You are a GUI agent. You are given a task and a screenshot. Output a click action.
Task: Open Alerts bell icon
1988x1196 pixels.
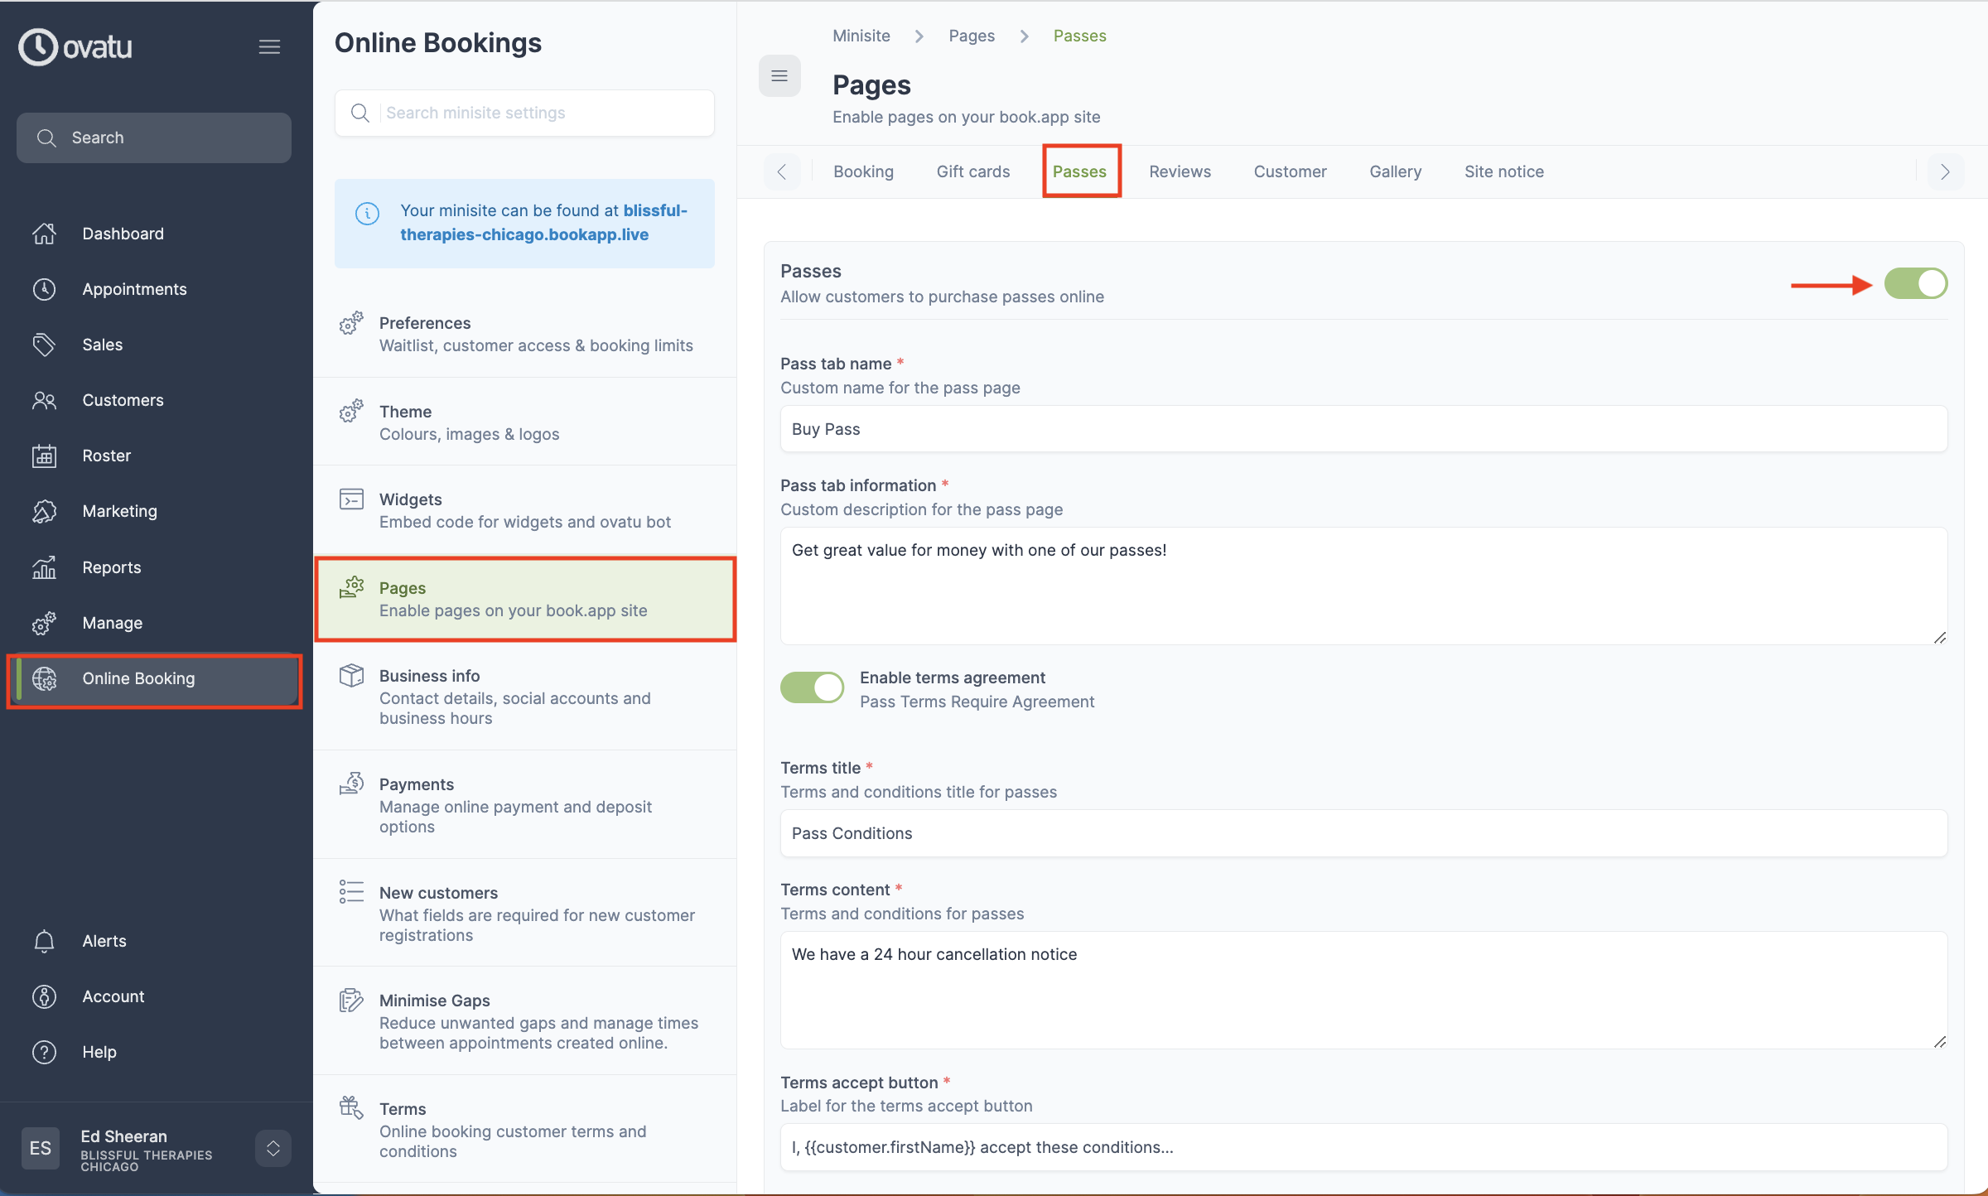click(x=44, y=941)
